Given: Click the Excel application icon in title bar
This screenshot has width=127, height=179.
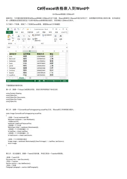Looking at the screenshot, I should click(x=8, y=29).
